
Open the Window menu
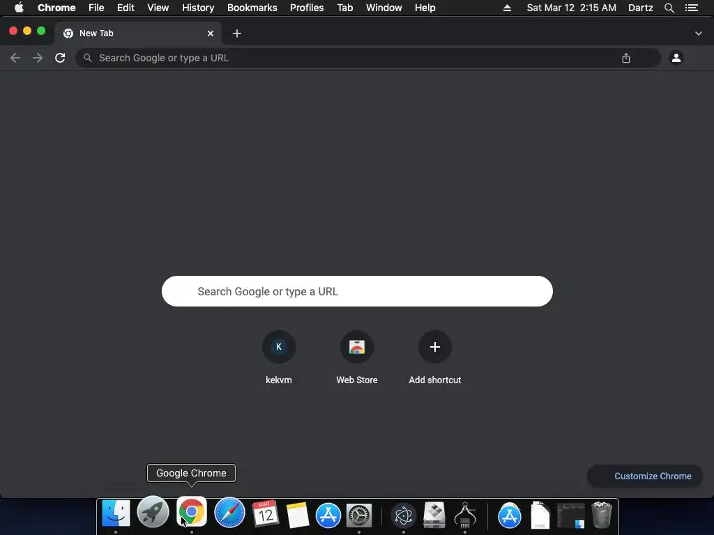[x=384, y=8]
